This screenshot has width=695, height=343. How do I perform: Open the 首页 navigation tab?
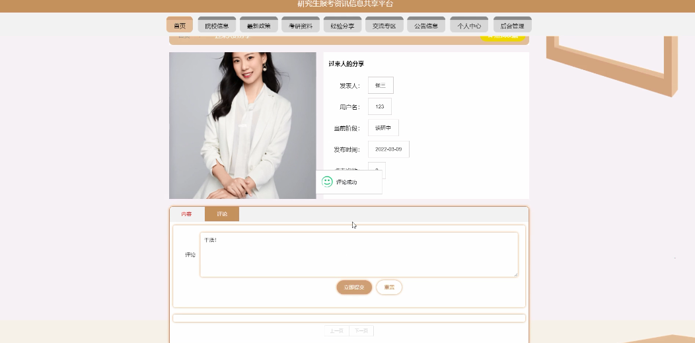180,25
